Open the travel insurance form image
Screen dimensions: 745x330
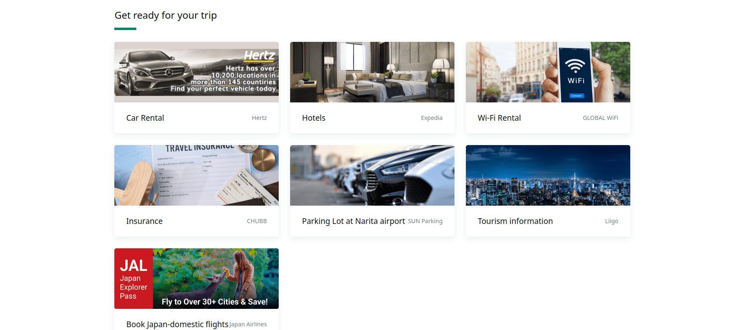click(197, 175)
